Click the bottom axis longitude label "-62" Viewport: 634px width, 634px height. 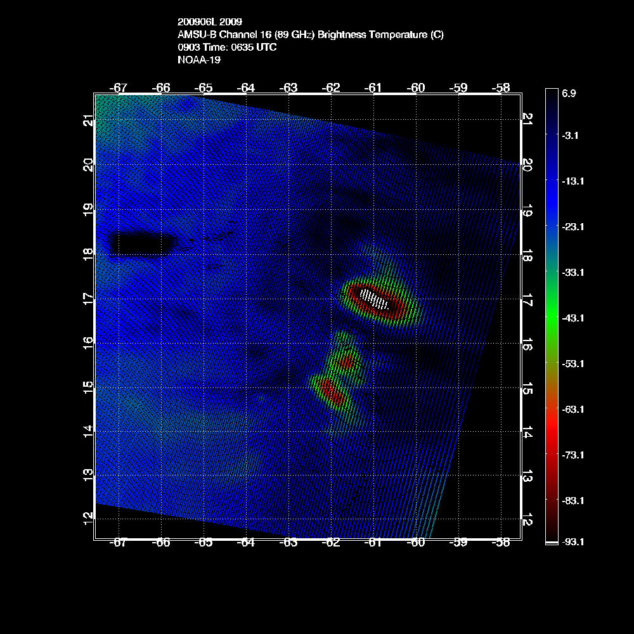(x=331, y=543)
